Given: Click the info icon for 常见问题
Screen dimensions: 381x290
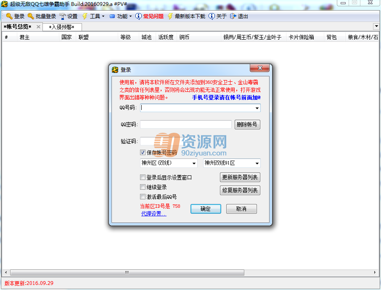Looking at the screenshot, I should [x=138, y=16].
